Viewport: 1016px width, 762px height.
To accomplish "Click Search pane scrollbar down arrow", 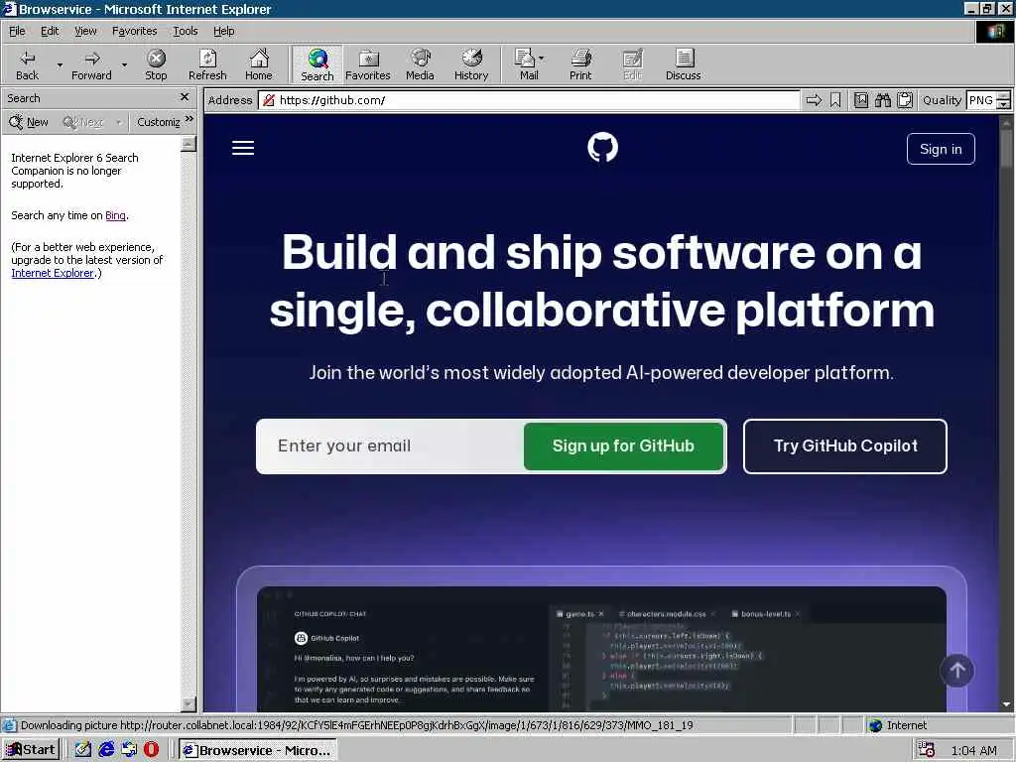I will [189, 703].
